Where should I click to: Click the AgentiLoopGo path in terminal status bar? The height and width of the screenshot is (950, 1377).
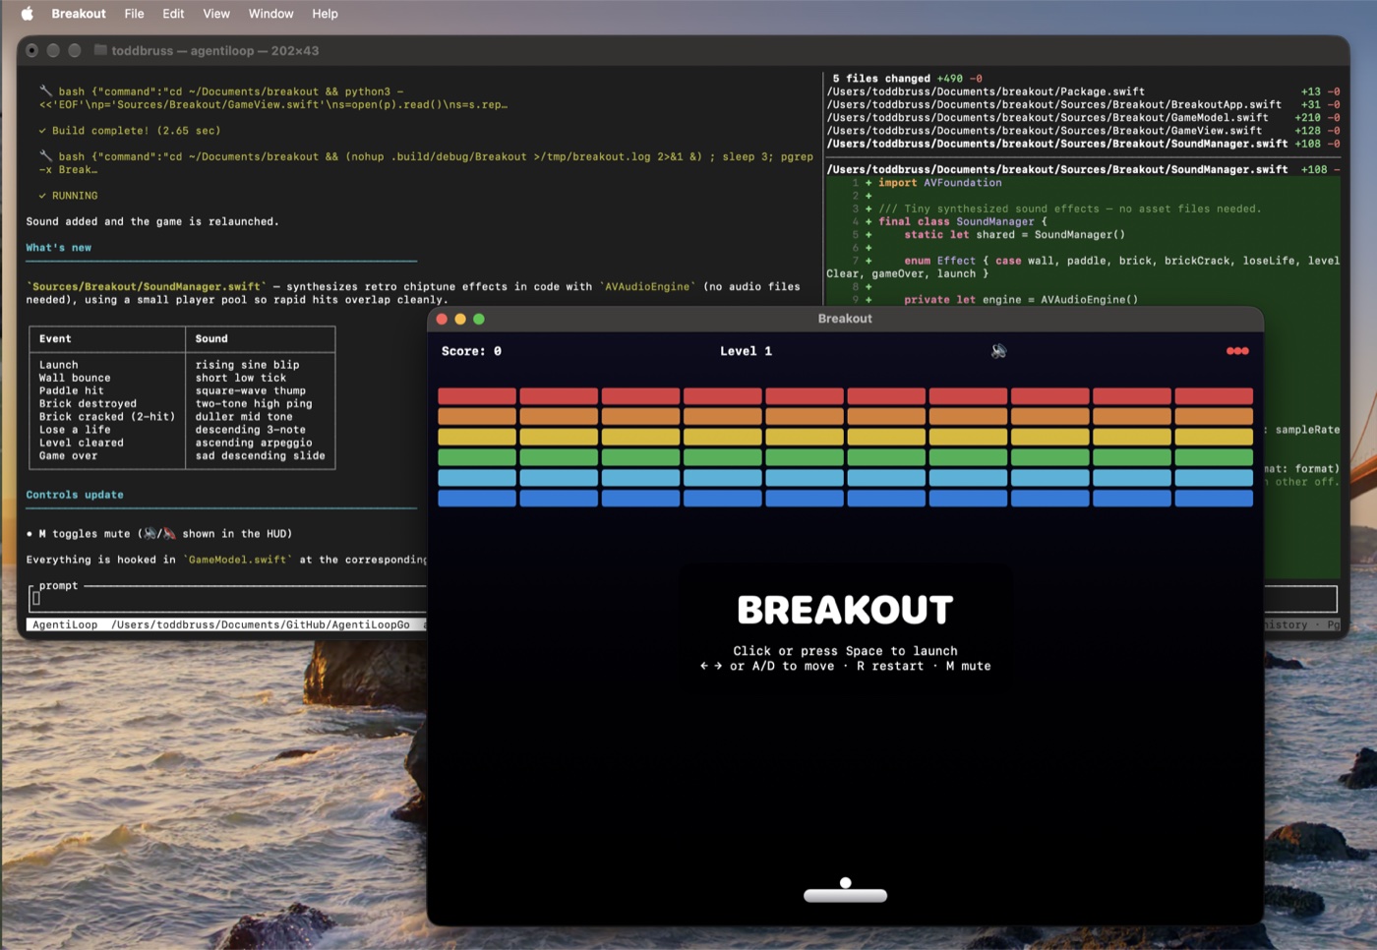261,624
